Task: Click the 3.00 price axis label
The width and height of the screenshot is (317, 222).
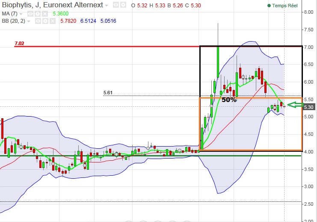Action: point(309,186)
